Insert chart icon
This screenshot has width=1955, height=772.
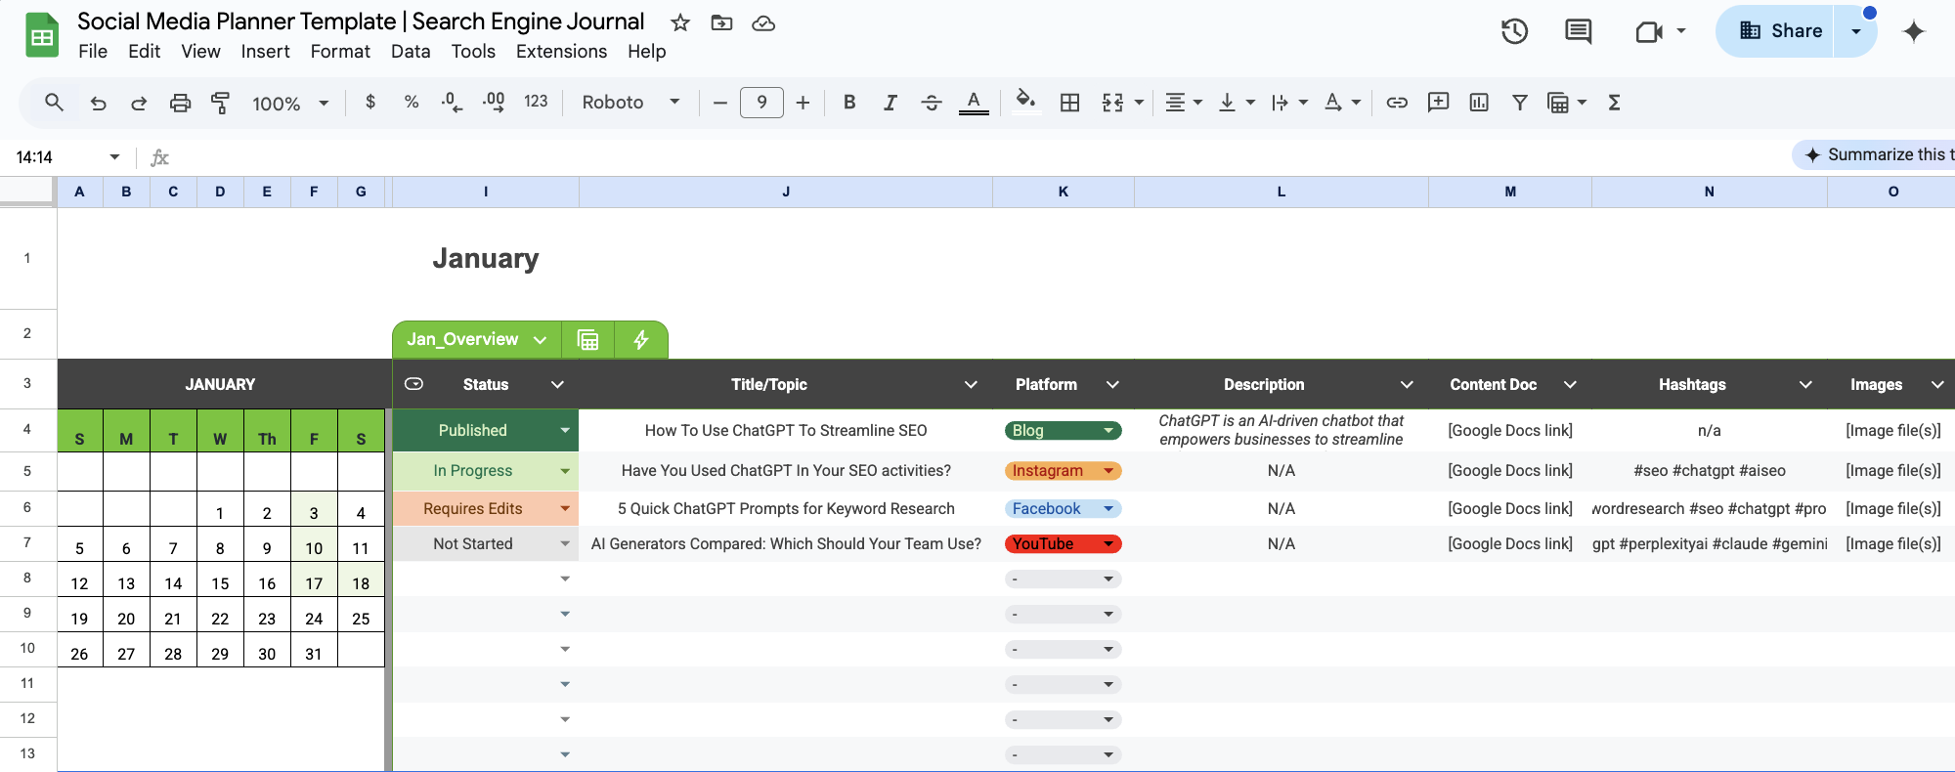[1479, 103]
